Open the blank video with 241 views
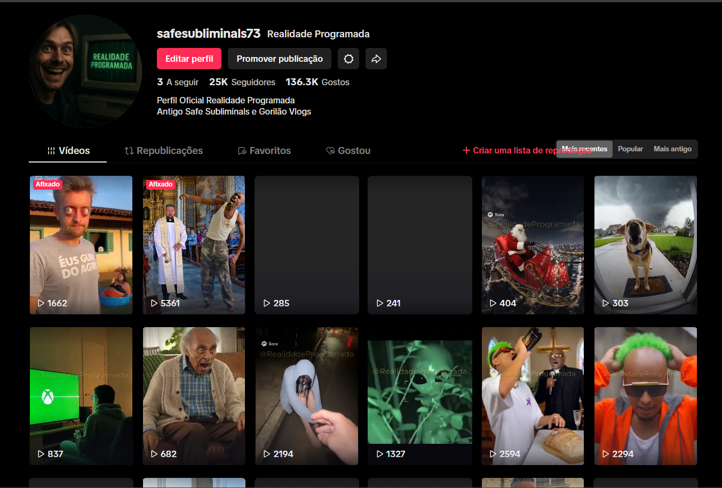Viewport: 722px width, 488px height. [x=420, y=245]
